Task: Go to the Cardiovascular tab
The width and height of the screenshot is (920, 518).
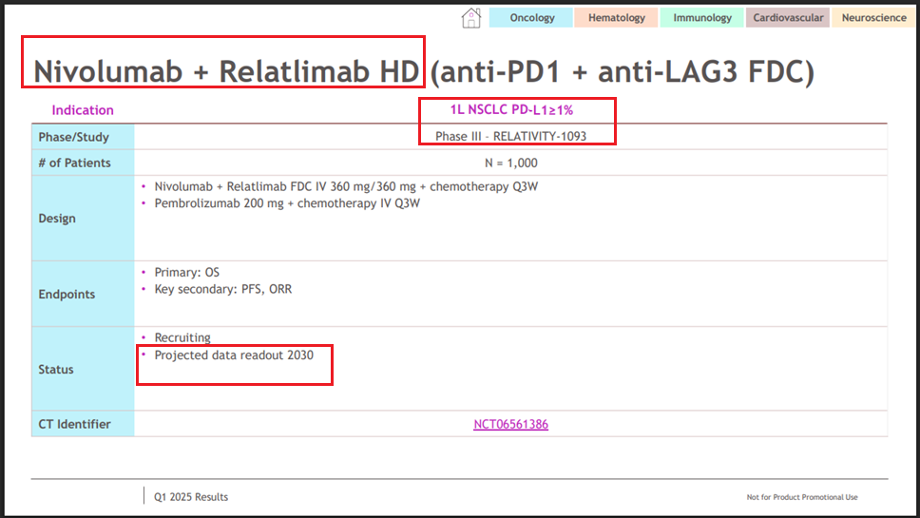Action: (x=787, y=18)
